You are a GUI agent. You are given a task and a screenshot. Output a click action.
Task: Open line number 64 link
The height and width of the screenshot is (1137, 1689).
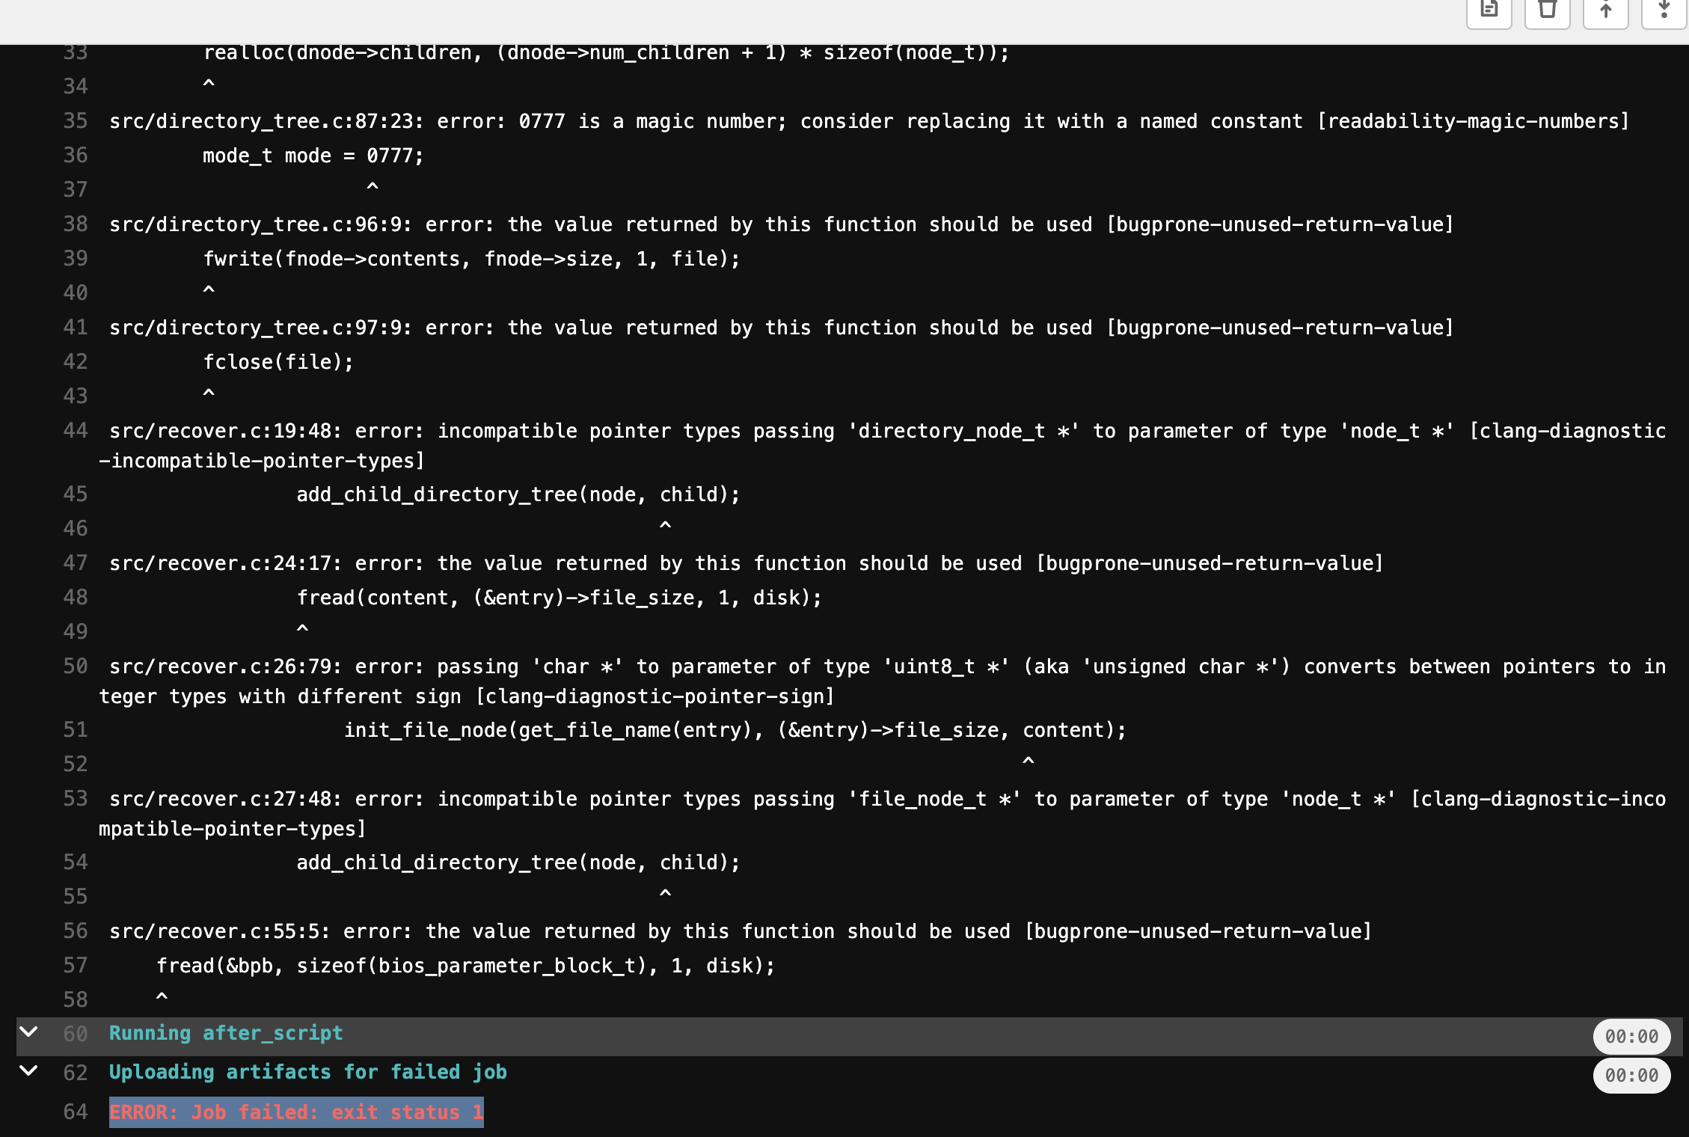[76, 1112]
